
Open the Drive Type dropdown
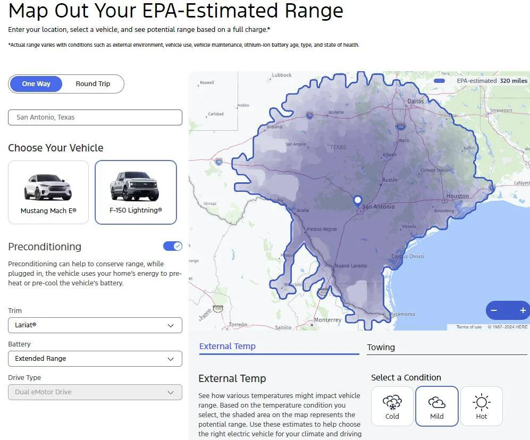coord(95,392)
